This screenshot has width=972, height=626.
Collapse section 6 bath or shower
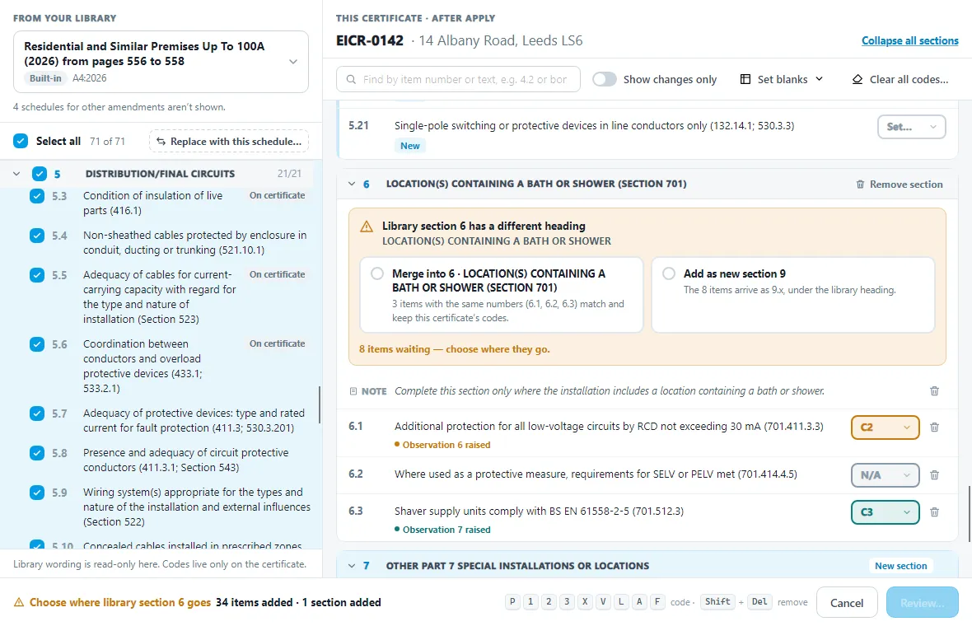point(352,184)
